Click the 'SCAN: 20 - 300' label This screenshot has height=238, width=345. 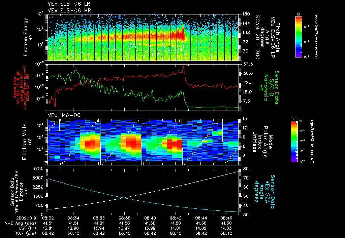click(x=257, y=37)
